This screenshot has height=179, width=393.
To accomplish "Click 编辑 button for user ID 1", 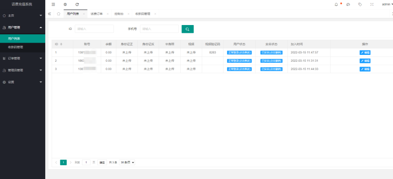I will (x=365, y=52).
